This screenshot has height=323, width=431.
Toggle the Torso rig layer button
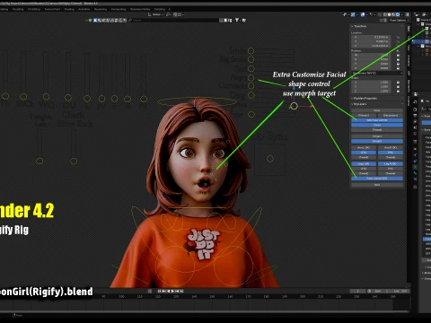(377, 125)
